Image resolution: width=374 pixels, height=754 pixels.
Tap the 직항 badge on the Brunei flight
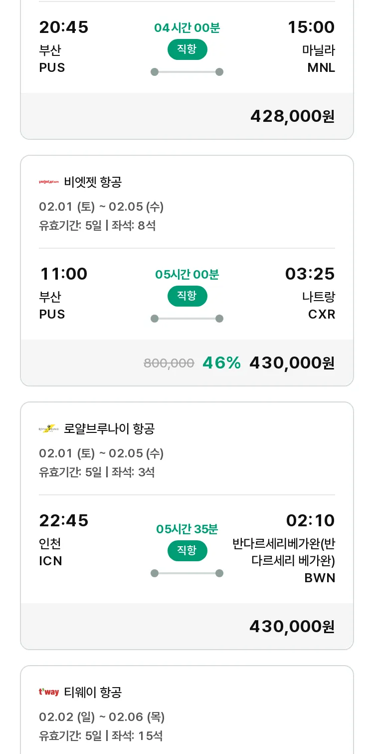click(x=187, y=551)
